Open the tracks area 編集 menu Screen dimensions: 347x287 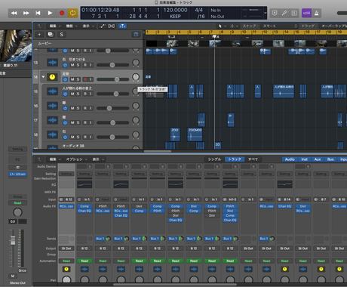pyautogui.click(x=55, y=26)
